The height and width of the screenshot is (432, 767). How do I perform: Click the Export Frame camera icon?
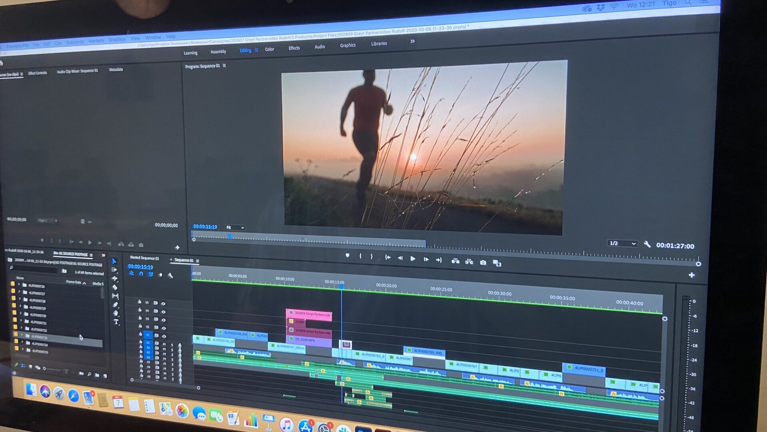483,262
